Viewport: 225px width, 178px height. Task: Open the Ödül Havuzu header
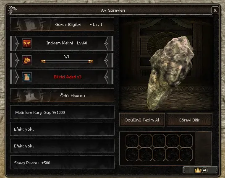[x=62, y=95]
